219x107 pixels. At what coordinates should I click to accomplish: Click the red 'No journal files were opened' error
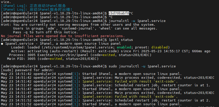point(63,36)
